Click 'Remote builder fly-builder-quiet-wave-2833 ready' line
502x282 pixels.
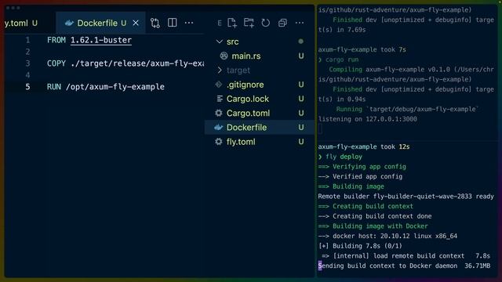[x=406, y=197]
